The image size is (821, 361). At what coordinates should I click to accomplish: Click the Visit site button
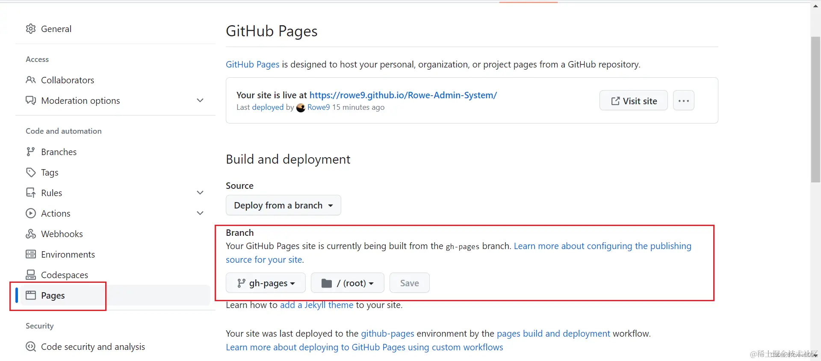click(634, 100)
